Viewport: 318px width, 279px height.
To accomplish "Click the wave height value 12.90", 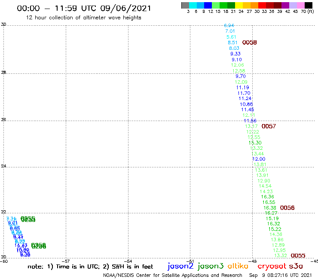I will click(264, 181).
